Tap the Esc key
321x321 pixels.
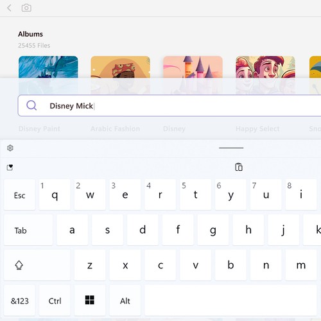click(19, 195)
